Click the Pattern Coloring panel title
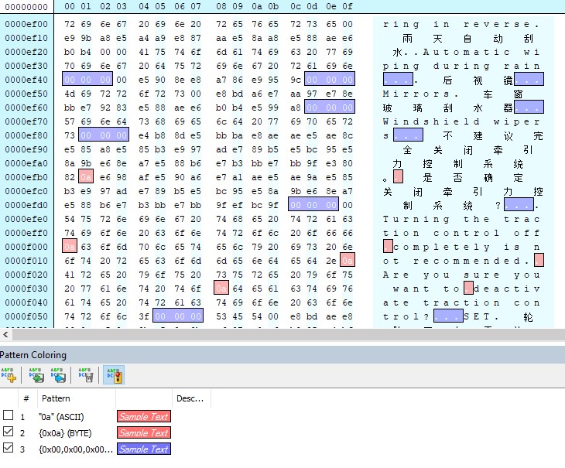This screenshot has height=468, width=565. [33, 355]
